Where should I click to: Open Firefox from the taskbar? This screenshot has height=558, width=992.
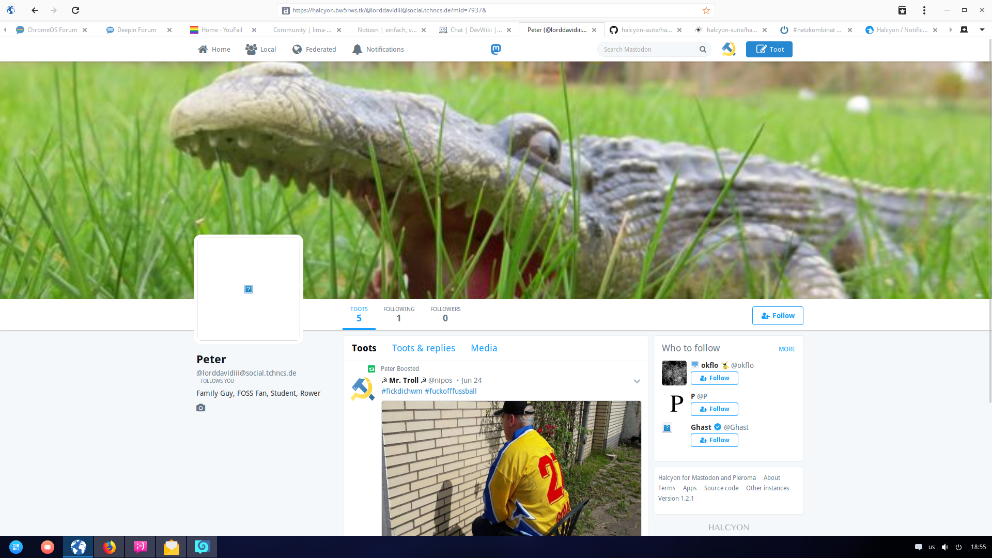pos(109,547)
